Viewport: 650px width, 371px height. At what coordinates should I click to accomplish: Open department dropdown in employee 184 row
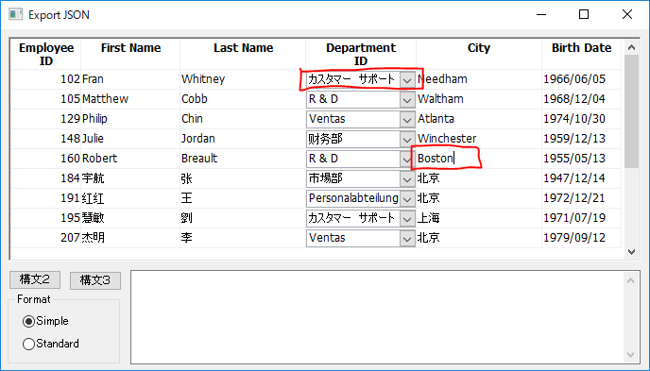pyautogui.click(x=407, y=179)
